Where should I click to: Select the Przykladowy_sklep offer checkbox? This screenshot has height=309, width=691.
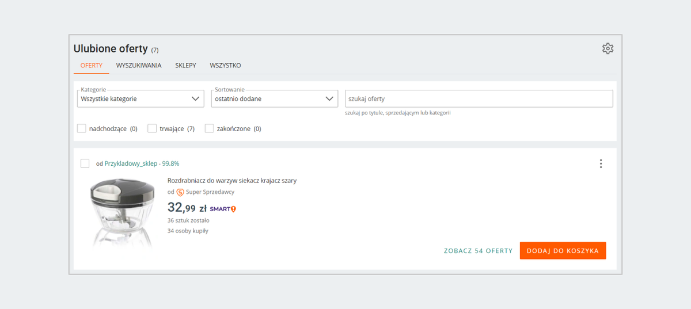(85, 163)
